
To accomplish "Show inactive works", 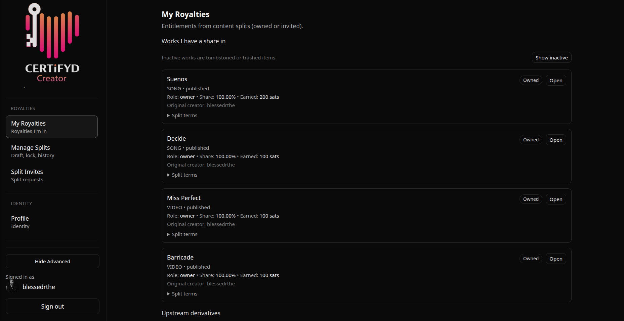I will tap(551, 57).
